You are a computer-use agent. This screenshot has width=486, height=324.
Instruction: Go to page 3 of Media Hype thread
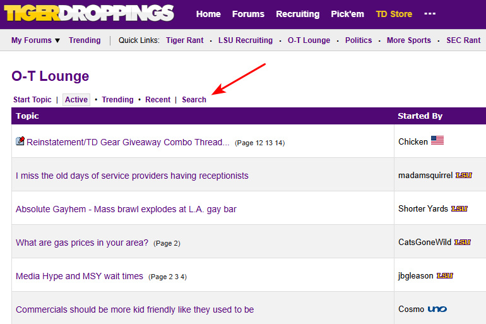176,277
